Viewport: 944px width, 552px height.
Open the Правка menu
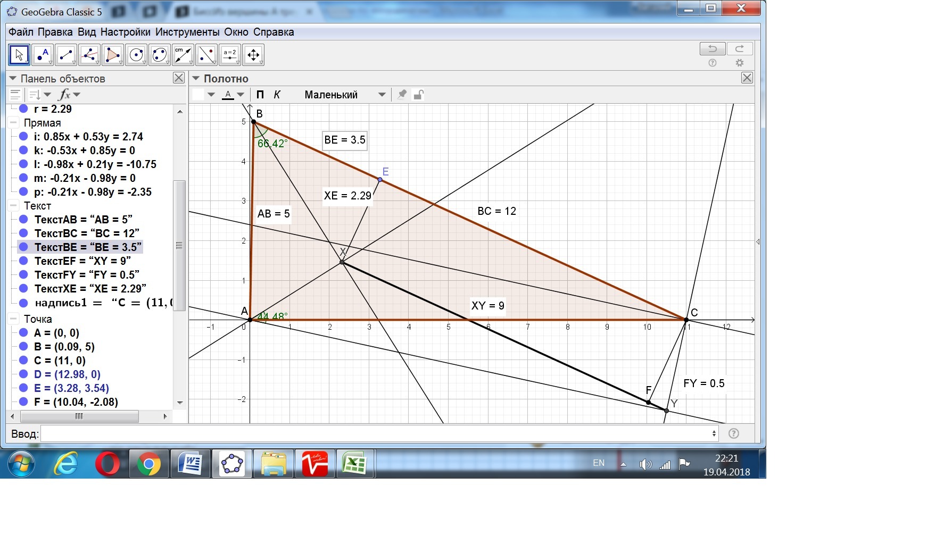55,32
